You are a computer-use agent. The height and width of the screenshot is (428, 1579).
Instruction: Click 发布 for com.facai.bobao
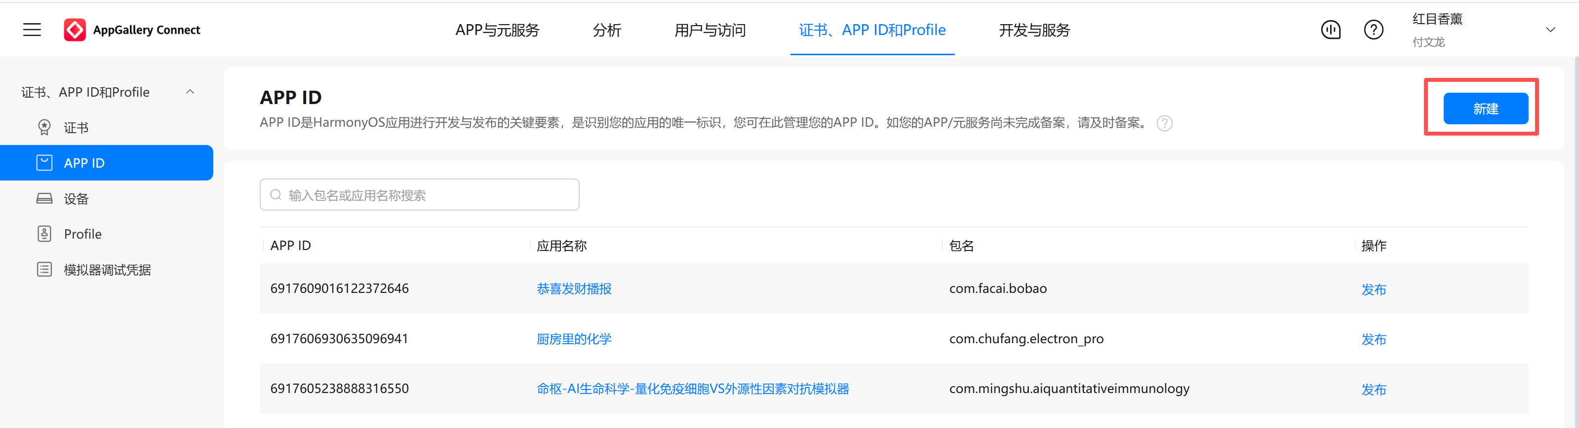[x=1374, y=289]
